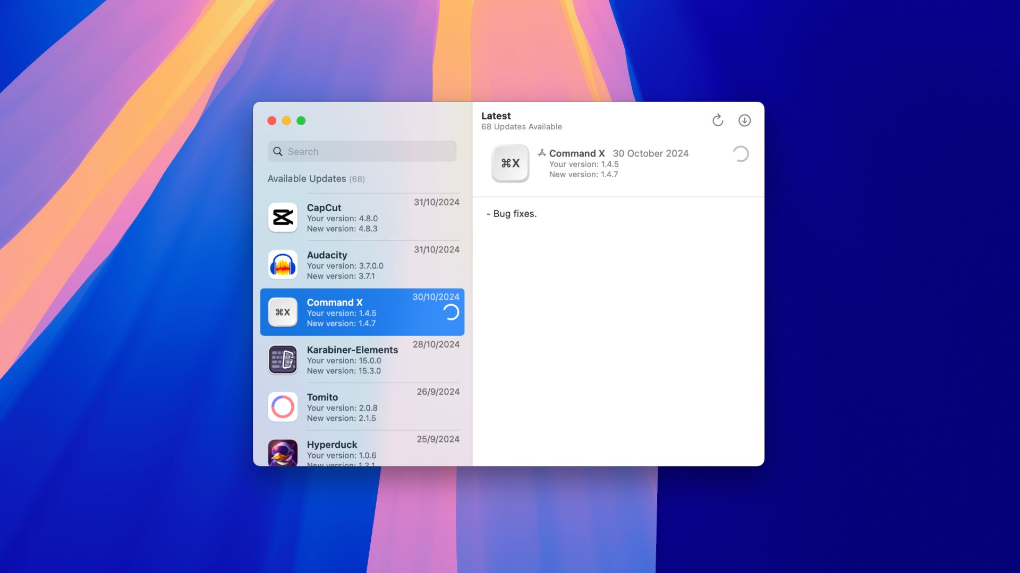Click the refresh button in top right
The image size is (1020, 573).
[x=717, y=119]
